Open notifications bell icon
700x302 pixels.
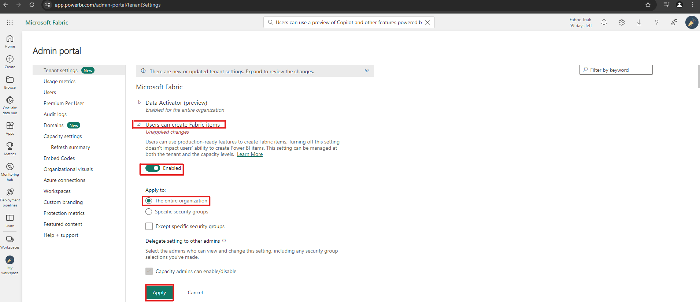tap(604, 22)
